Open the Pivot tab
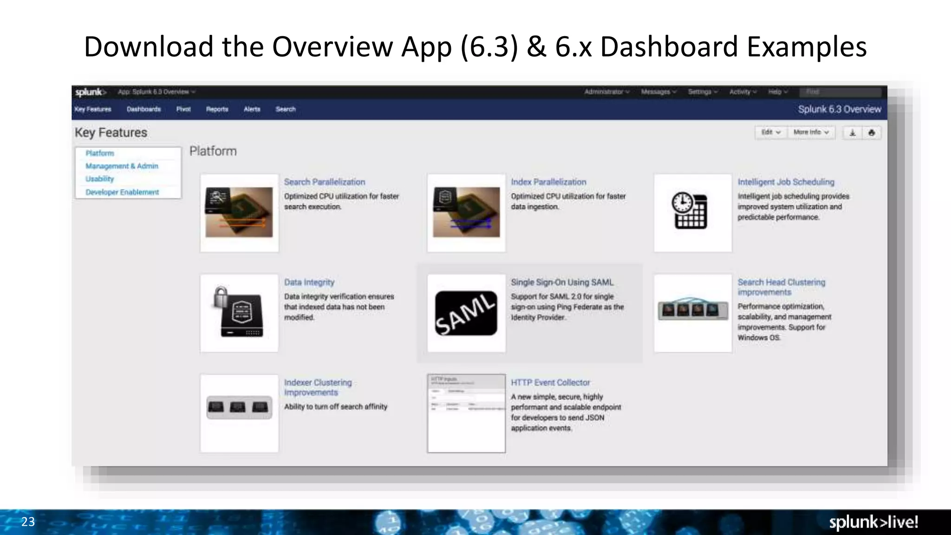 (183, 109)
